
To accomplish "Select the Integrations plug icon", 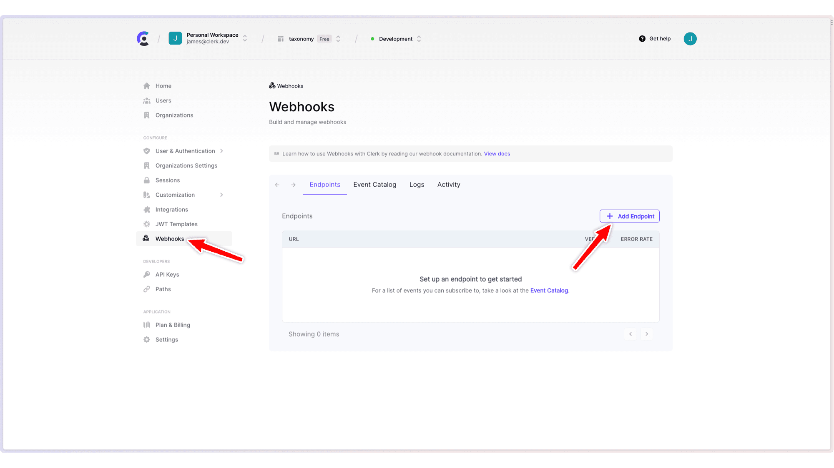I will (x=146, y=209).
